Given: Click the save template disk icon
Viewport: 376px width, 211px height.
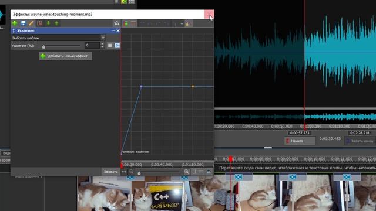Looking at the screenshot, I should tap(23, 23).
